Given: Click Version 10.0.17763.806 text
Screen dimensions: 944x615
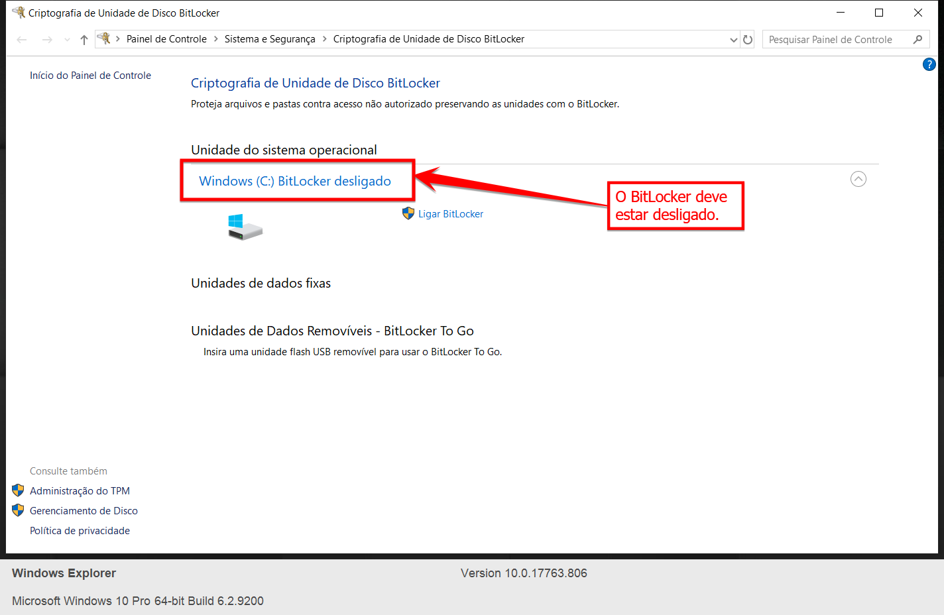Looking at the screenshot, I should [524, 573].
